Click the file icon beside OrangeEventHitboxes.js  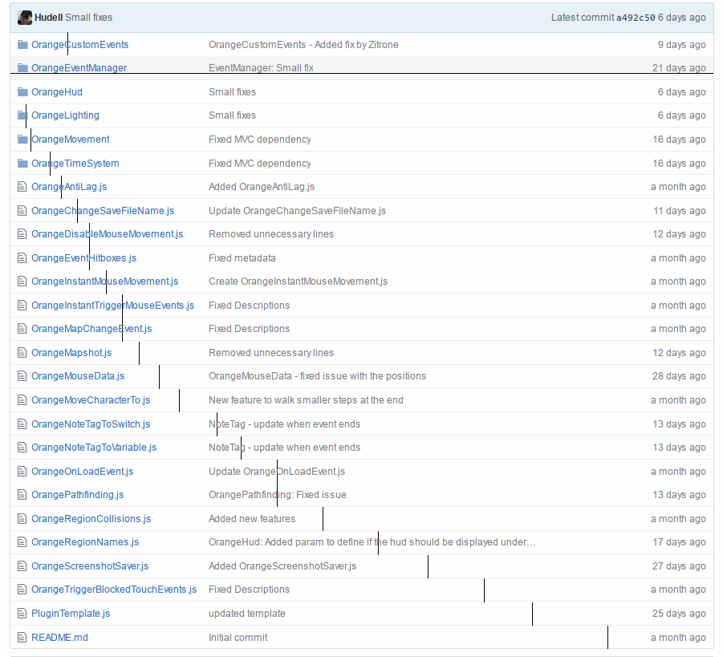[22, 258]
